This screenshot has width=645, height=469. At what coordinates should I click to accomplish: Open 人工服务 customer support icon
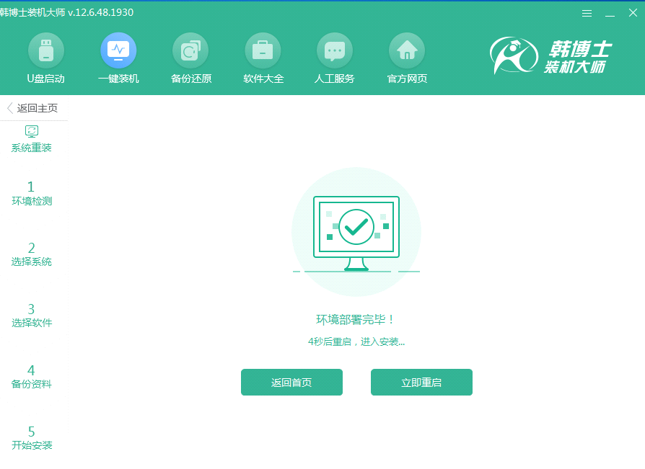[x=334, y=58]
